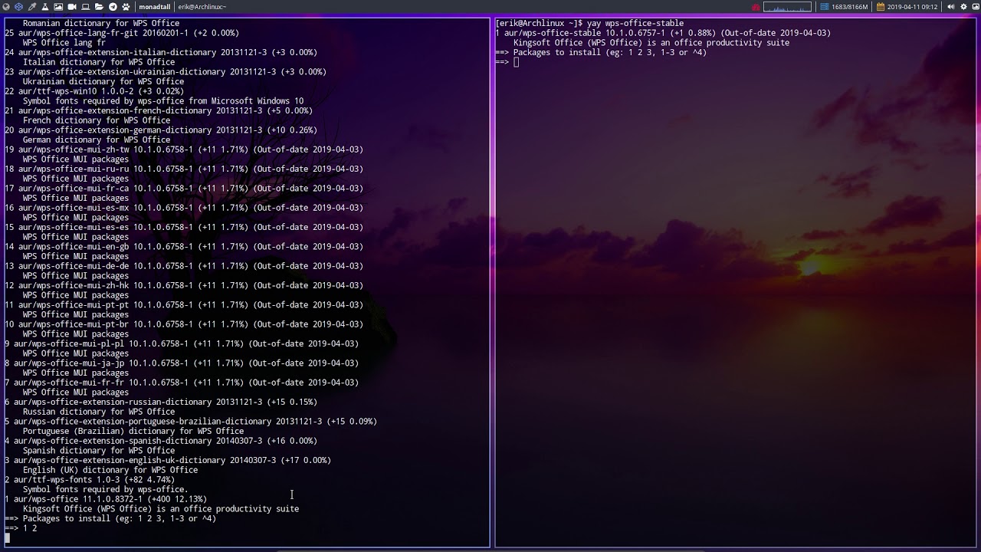Click the wps-office-mui-zh-tw package line
981x552 pixels.
pos(184,149)
